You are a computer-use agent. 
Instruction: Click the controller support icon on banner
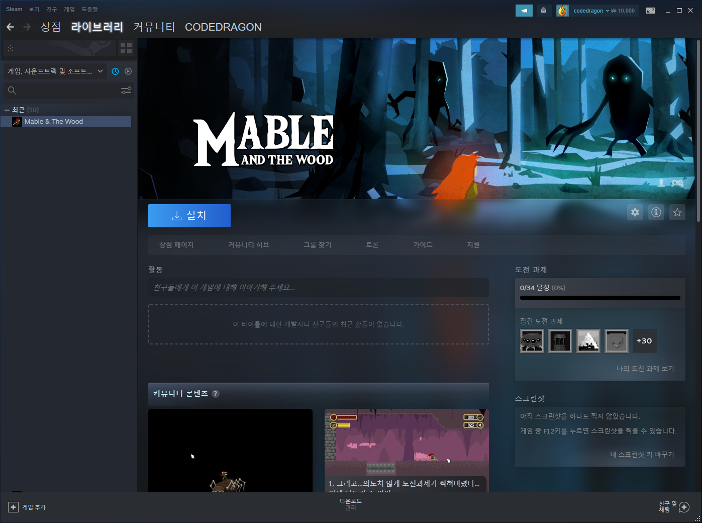677,184
